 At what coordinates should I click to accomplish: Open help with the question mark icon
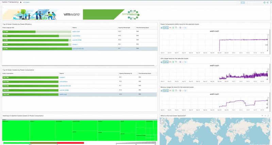pyautogui.click(x=271, y=2)
